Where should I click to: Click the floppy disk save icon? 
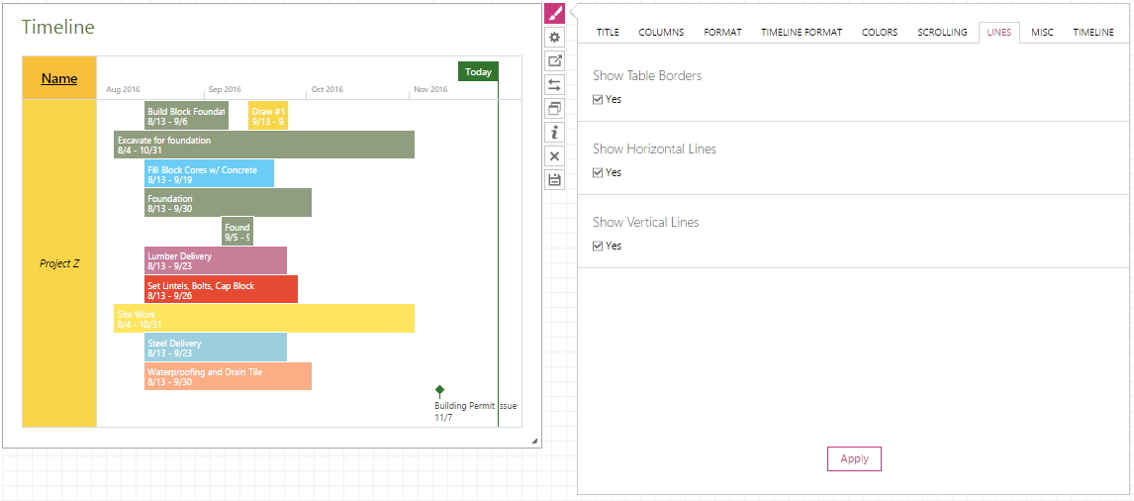[555, 180]
